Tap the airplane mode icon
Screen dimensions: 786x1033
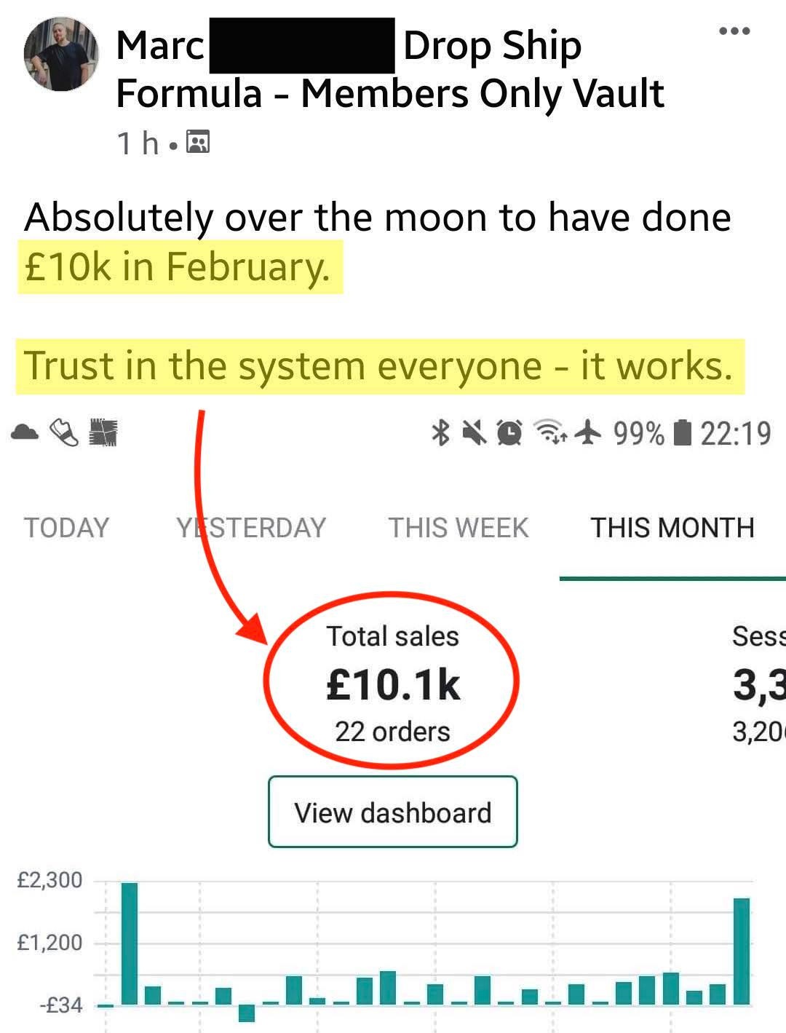coord(588,433)
